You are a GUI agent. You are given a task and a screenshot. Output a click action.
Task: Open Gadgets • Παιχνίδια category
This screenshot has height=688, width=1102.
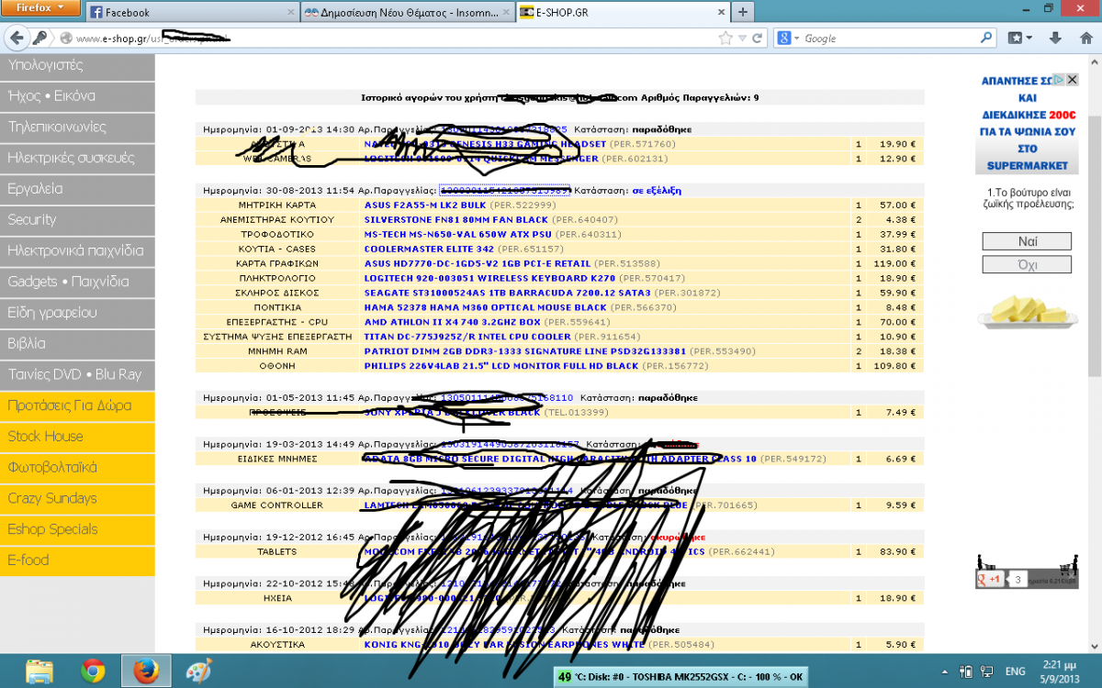click(77, 282)
